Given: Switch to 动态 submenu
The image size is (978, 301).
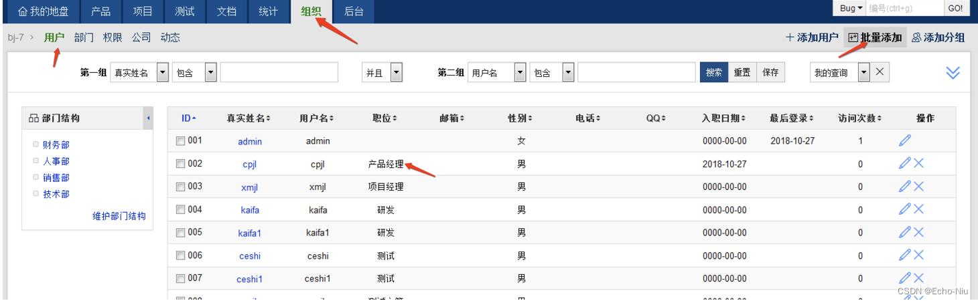Looking at the screenshot, I should coord(170,37).
